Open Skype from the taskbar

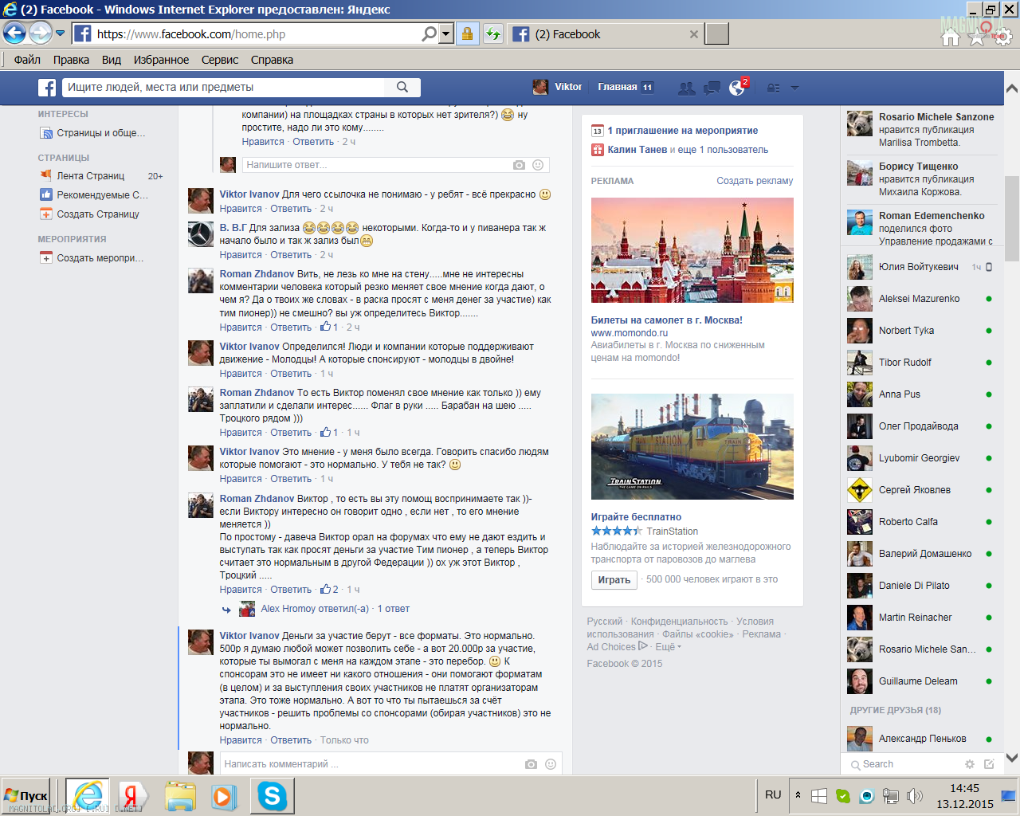point(272,796)
